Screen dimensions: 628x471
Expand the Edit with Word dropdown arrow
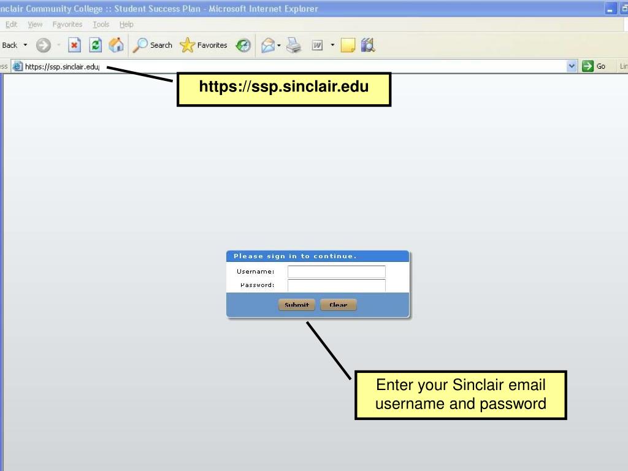(x=332, y=45)
